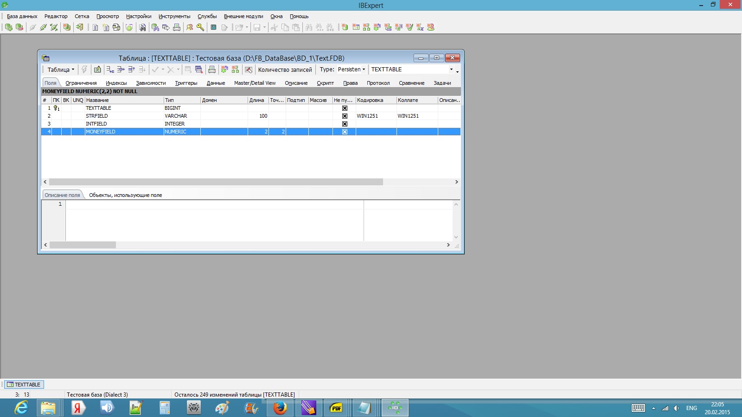Screen dimensions: 742x417
Task: Click TEXTTABLE button in the window bar
Action: 24,385
